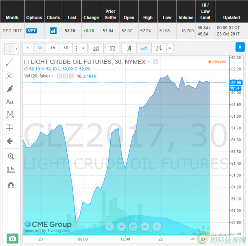Take a chart snapshot with camera icon
Viewport: 248px width, 246px height.
click(12, 239)
